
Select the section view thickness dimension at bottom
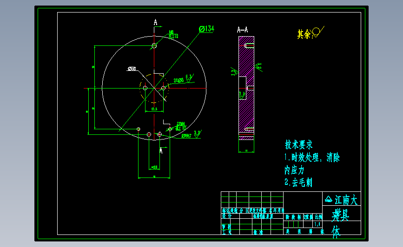(x=246, y=151)
